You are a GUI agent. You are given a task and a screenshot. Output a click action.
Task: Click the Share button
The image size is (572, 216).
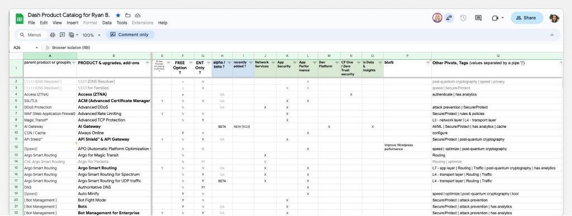click(527, 18)
